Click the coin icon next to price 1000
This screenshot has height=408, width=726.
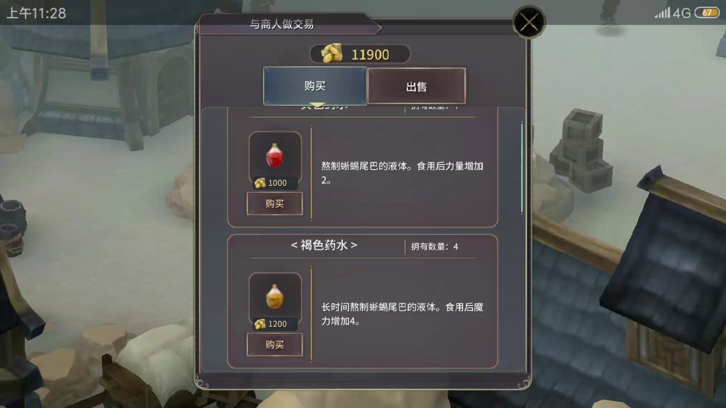click(259, 183)
